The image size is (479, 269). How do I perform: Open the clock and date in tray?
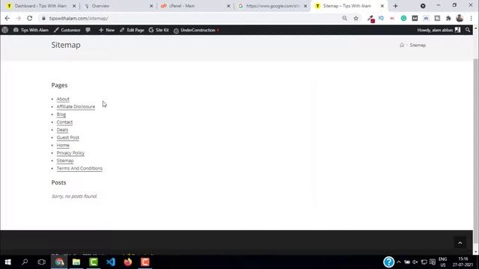pyautogui.click(x=463, y=262)
